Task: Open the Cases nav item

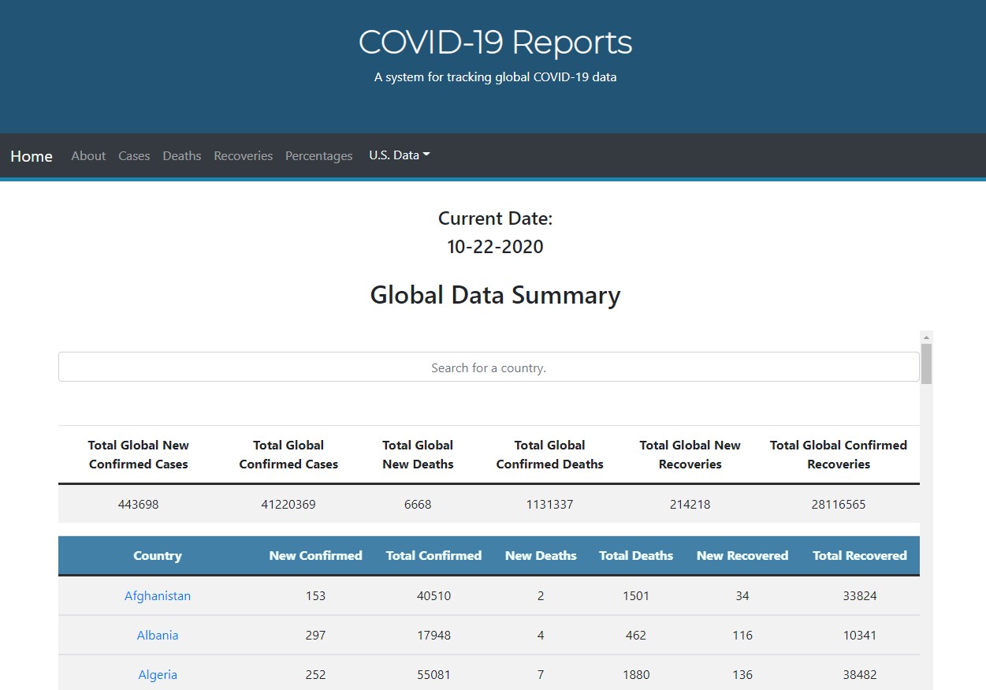Action: [x=134, y=156]
